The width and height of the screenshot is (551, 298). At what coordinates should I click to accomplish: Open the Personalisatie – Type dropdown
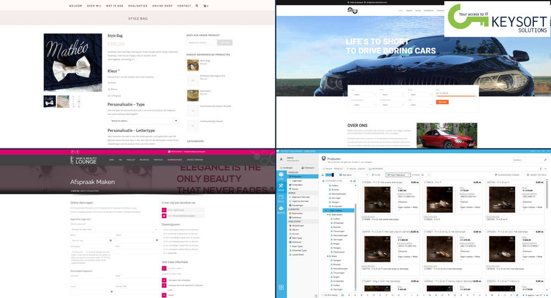144,121
